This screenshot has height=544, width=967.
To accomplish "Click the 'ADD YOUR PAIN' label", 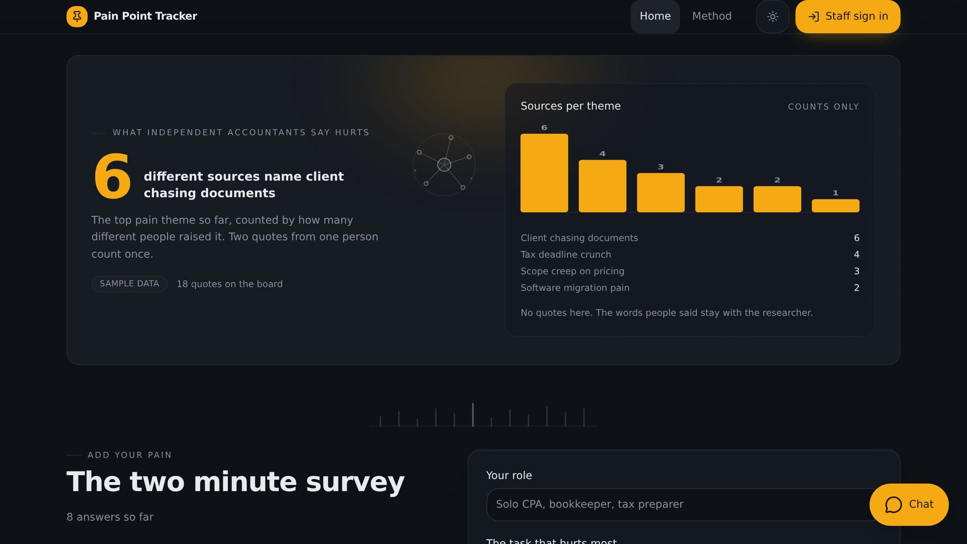I will [130, 455].
